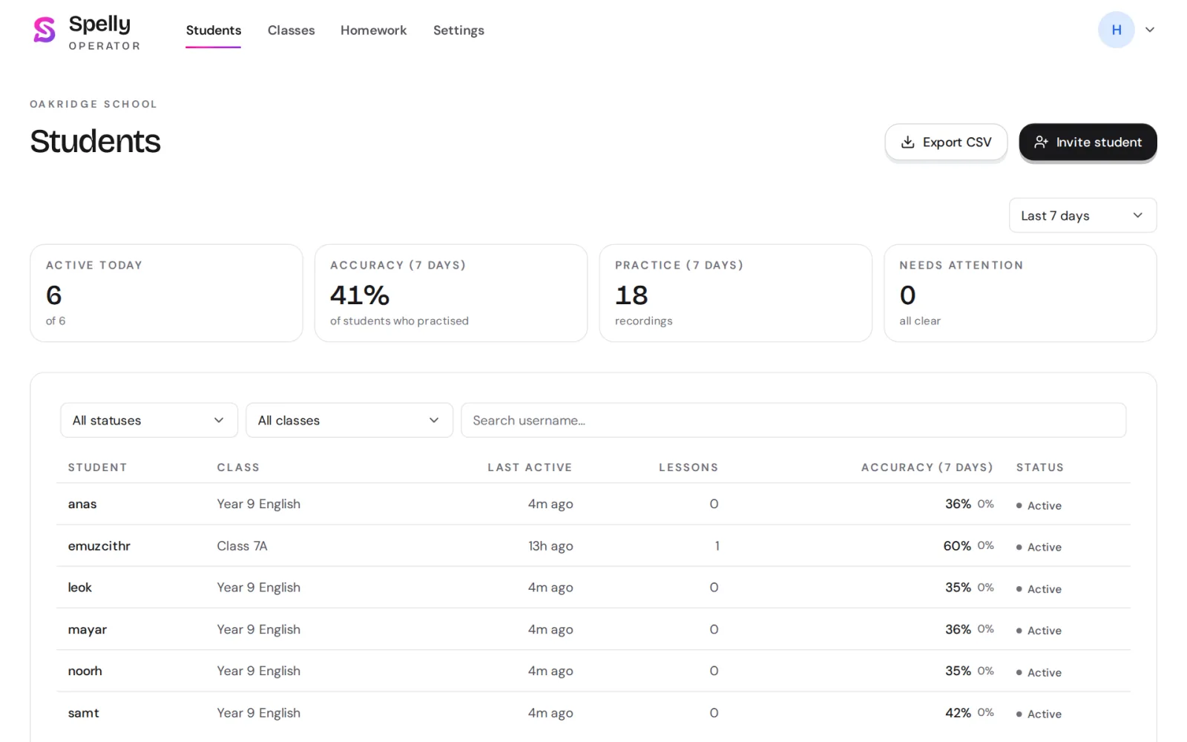Click Class 7A in emuzcithr's row
Viewport: 1187px width, 742px height.
(x=242, y=546)
